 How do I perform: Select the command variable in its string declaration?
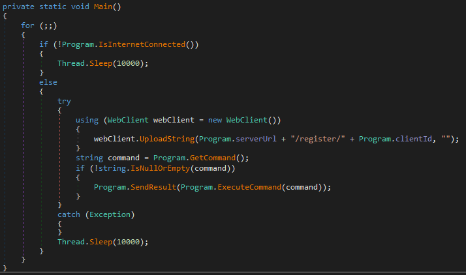(126, 158)
